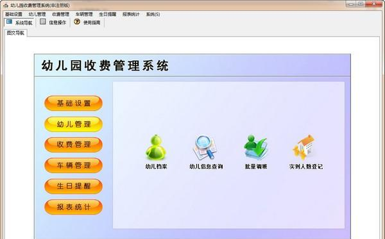Click the 实到人数登记 label text
The height and width of the screenshot is (239, 385).
click(305, 167)
